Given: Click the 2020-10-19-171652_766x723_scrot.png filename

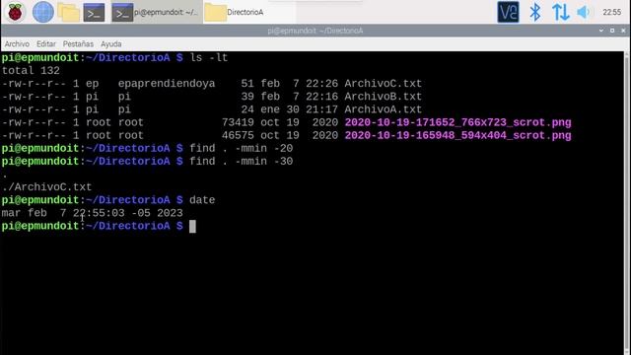Looking at the screenshot, I should (x=457, y=122).
